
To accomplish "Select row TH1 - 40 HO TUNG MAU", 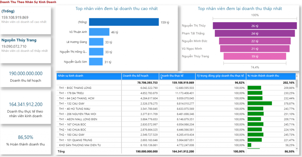I will [x=176, y=109].
